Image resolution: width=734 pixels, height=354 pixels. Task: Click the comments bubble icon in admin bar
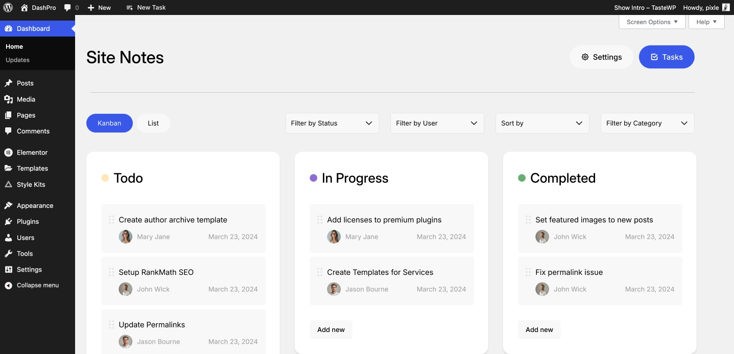tap(68, 7)
